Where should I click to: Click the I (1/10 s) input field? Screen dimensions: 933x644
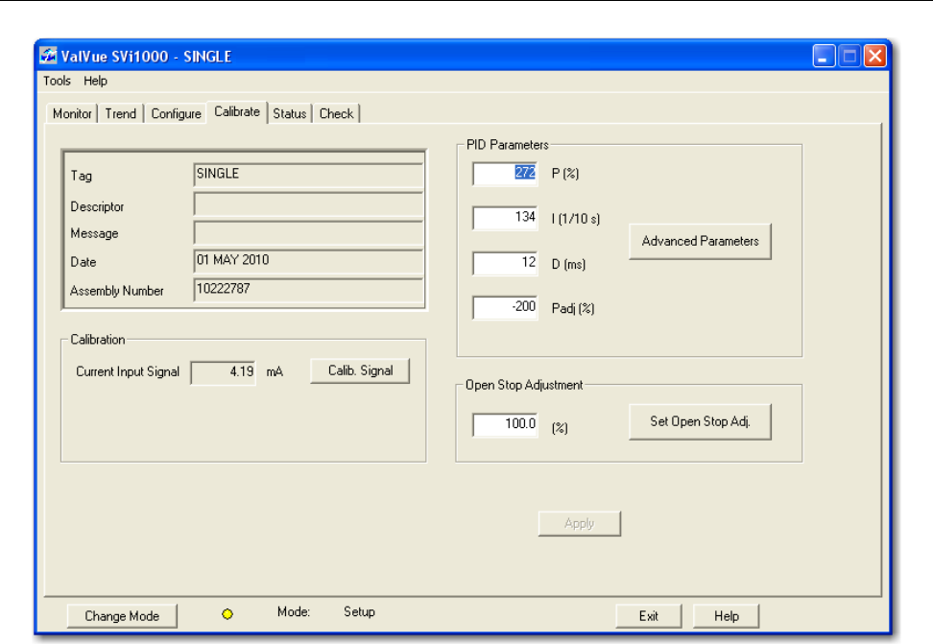(505, 218)
